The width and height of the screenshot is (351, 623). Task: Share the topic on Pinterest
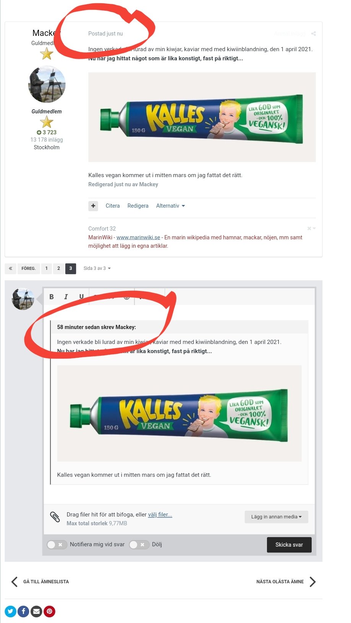point(49,612)
